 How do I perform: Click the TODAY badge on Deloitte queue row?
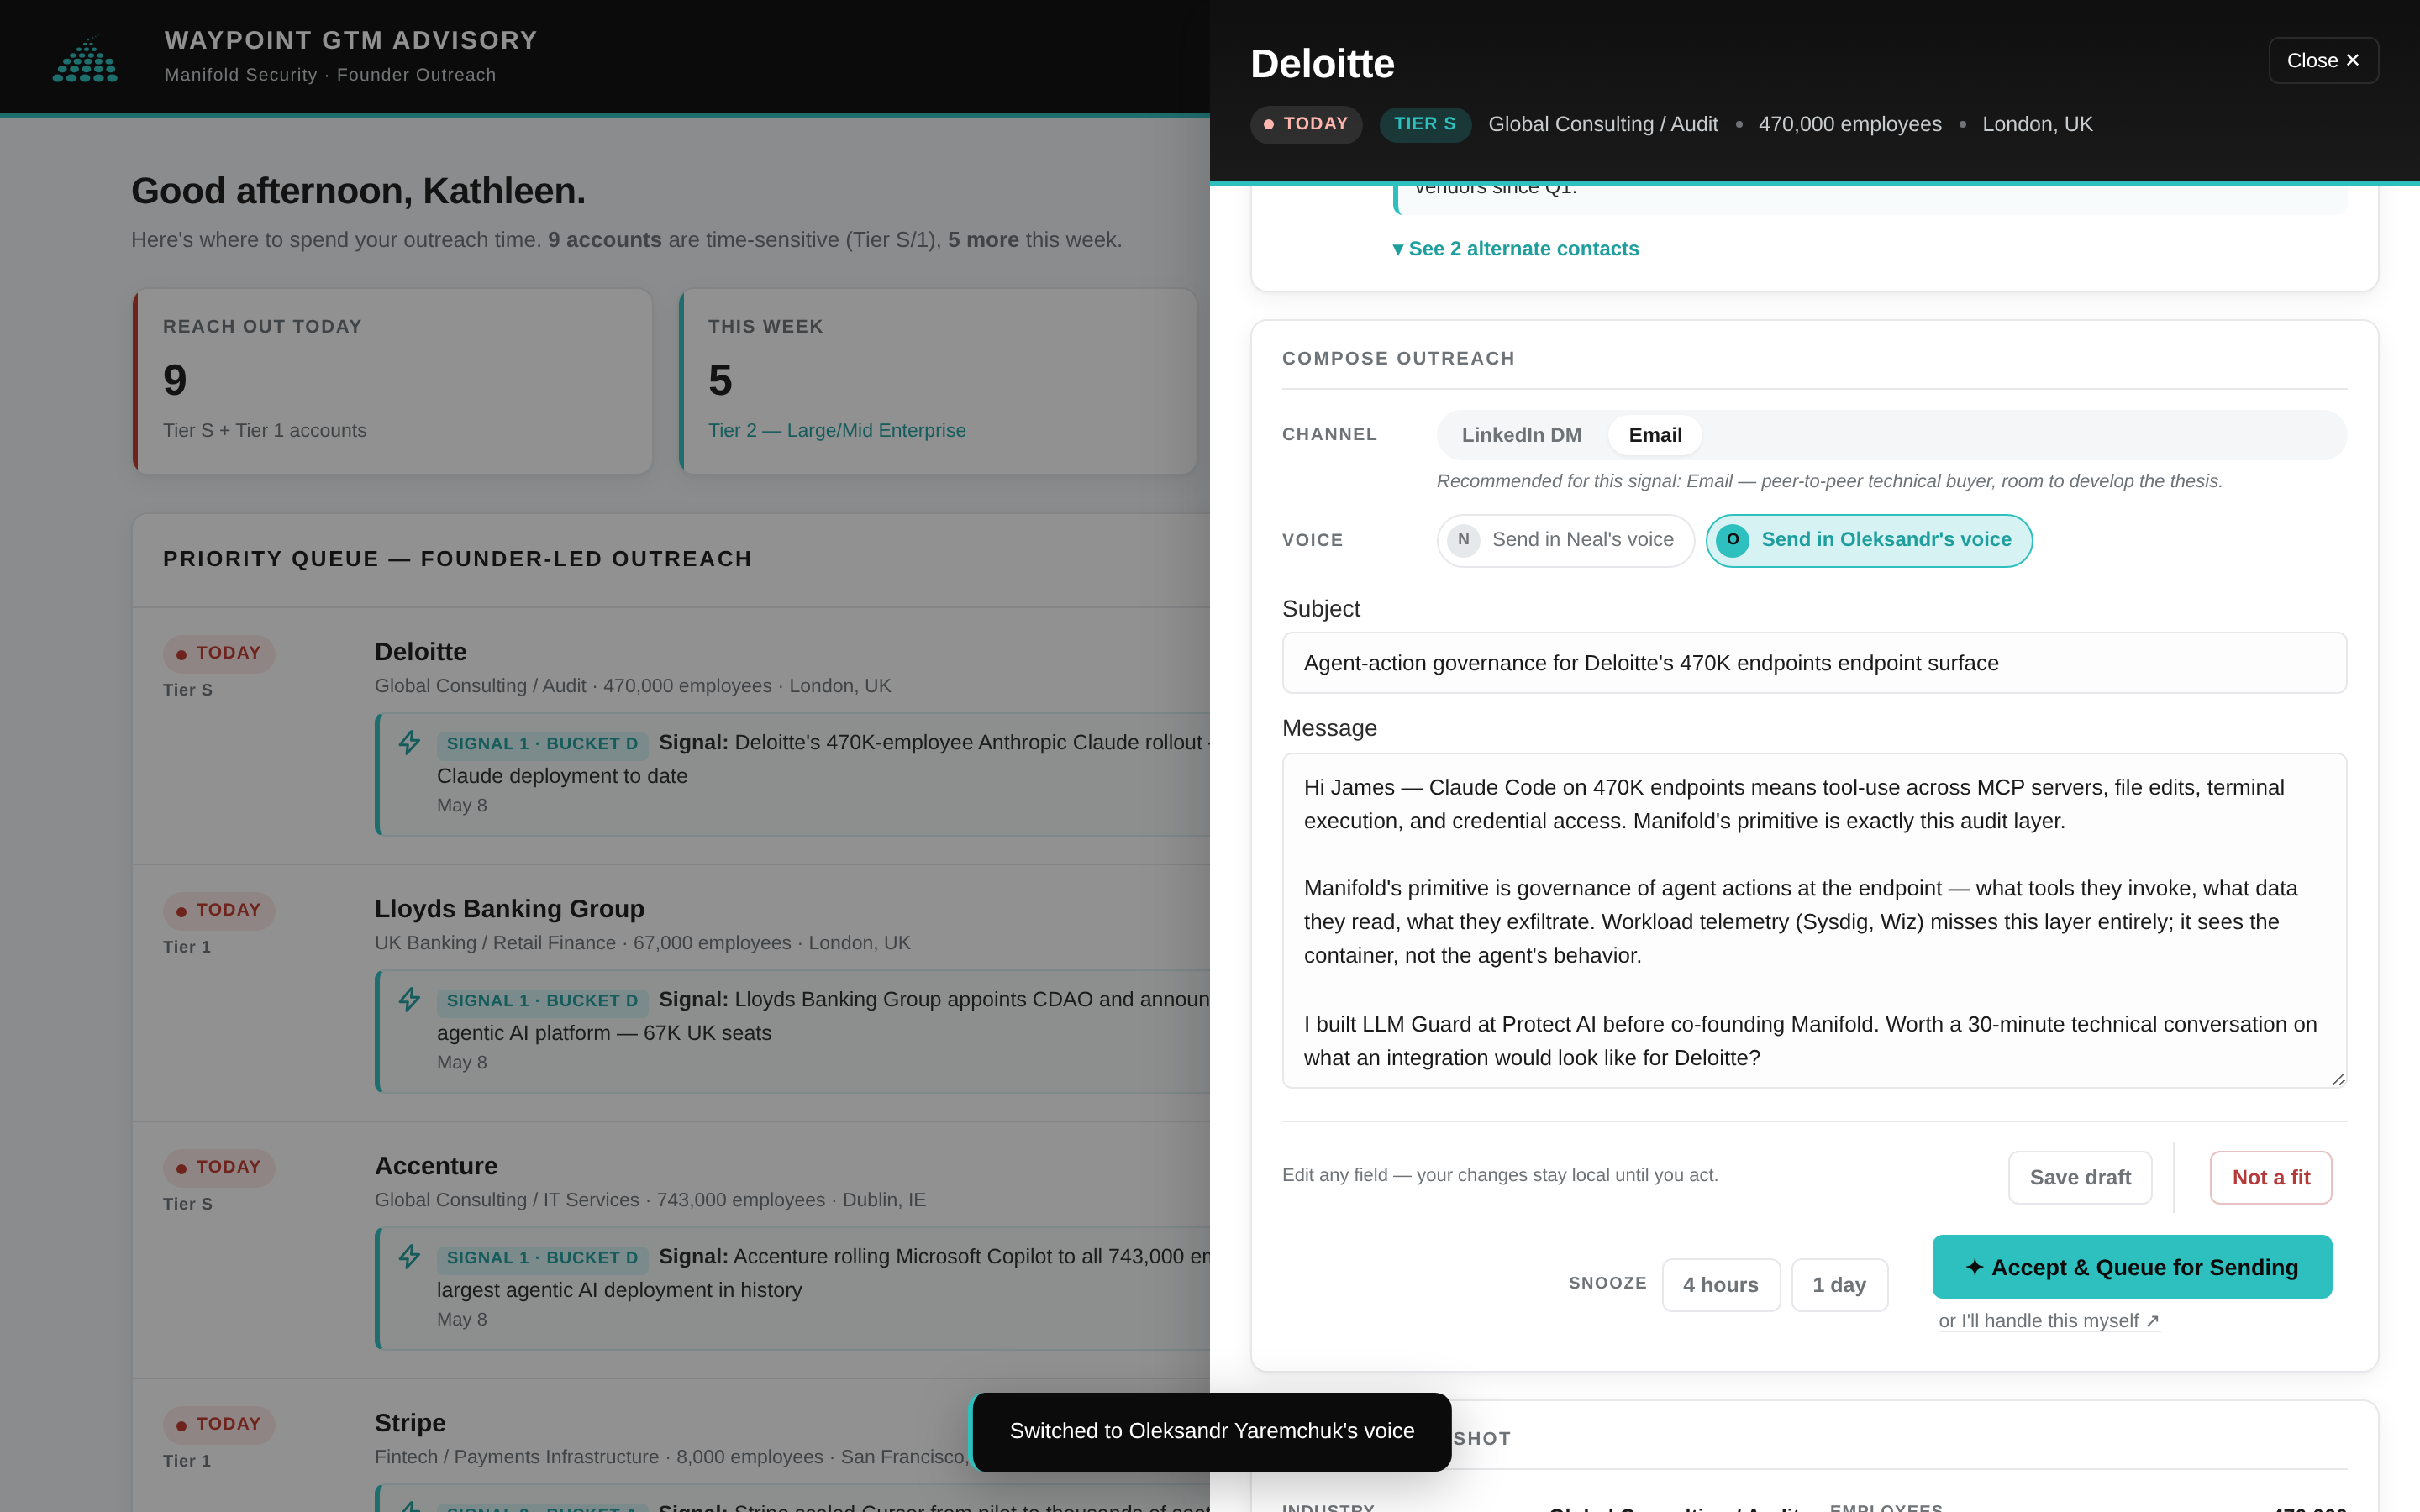click(x=219, y=653)
